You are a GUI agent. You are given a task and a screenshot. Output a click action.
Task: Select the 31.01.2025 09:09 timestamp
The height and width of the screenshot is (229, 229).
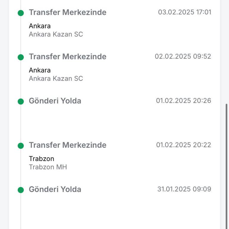coord(184,189)
